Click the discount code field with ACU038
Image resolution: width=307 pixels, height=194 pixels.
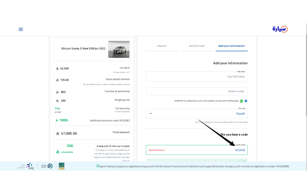[x=197, y=150]
